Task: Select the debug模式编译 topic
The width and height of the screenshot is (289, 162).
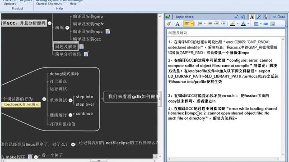Action: coord(64,74)
